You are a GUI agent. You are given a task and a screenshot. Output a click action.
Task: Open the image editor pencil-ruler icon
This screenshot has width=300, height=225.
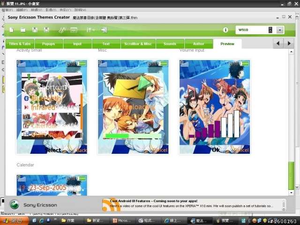(62, 30)
